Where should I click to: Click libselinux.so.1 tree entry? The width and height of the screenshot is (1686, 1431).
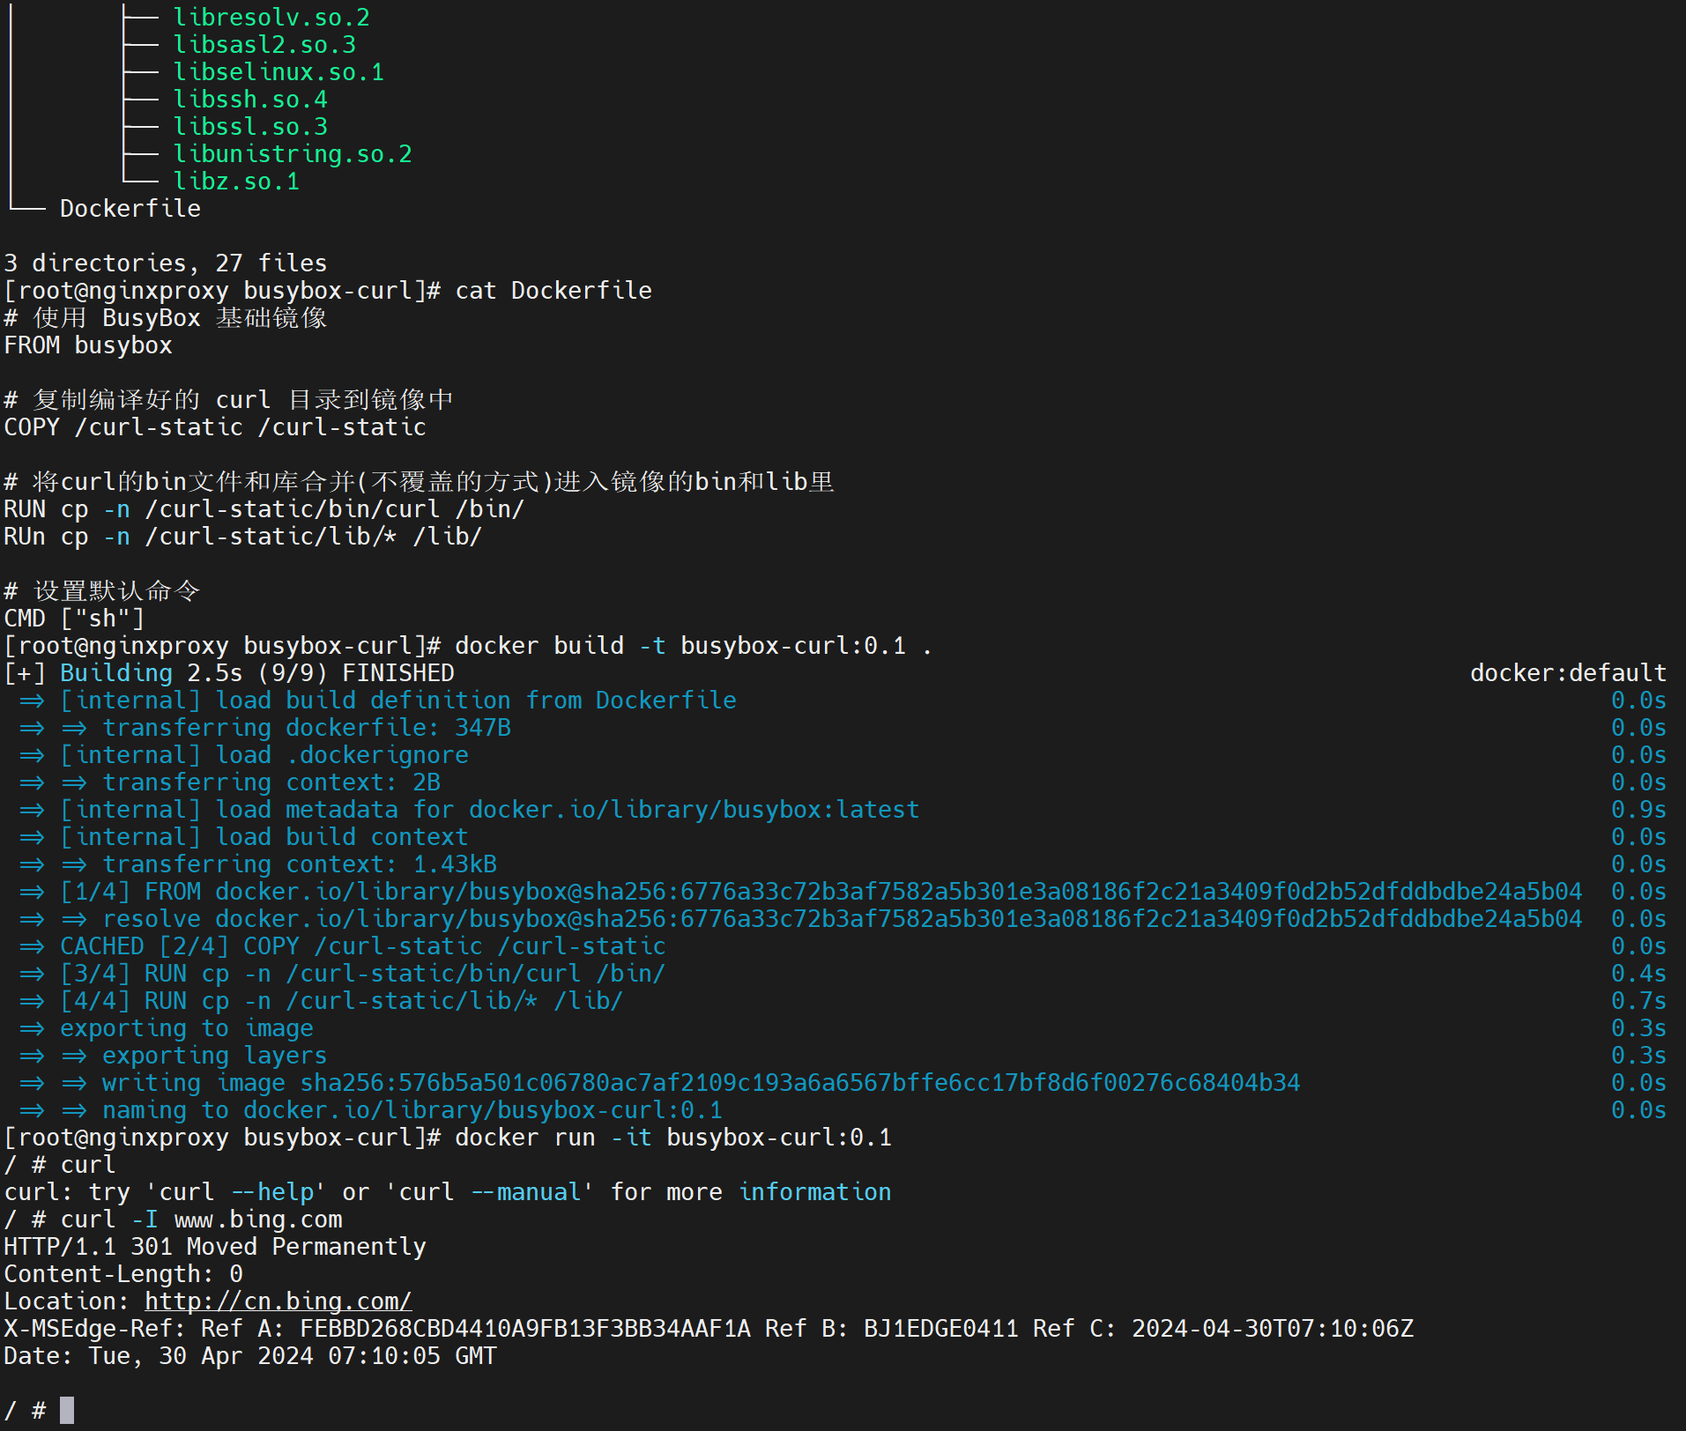279,72
